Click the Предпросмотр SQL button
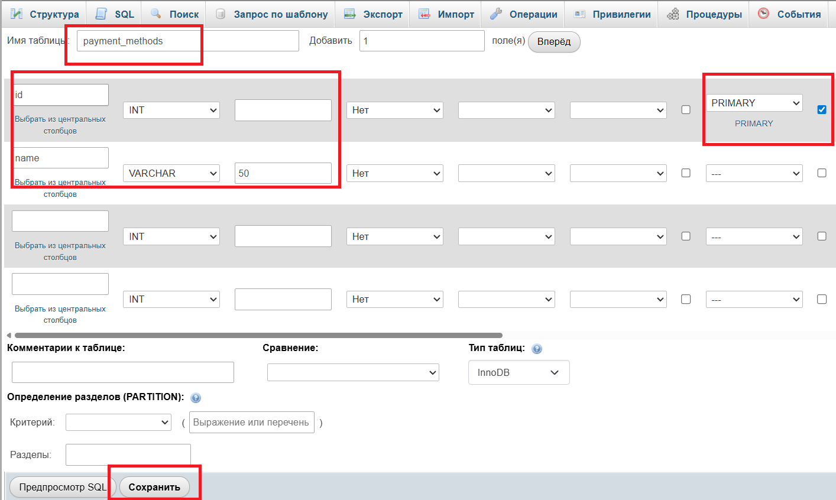Screen dimensions: 836x500 [x=62, y=487]
